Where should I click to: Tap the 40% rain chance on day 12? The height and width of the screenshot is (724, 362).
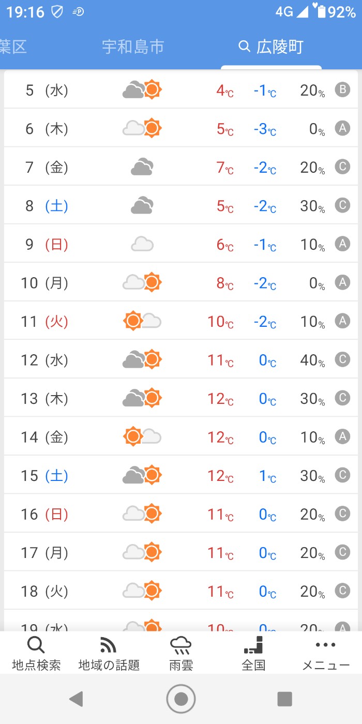pyautogui.click(x=312, y=360)
